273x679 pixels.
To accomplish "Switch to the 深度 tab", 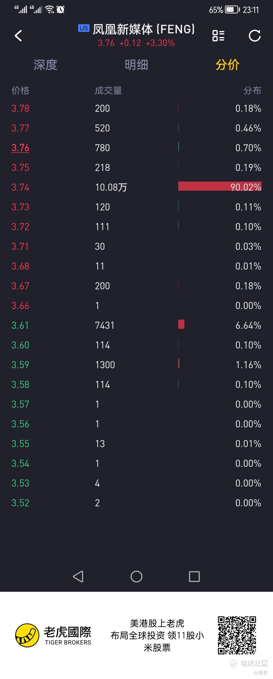I will click(45, 65).
